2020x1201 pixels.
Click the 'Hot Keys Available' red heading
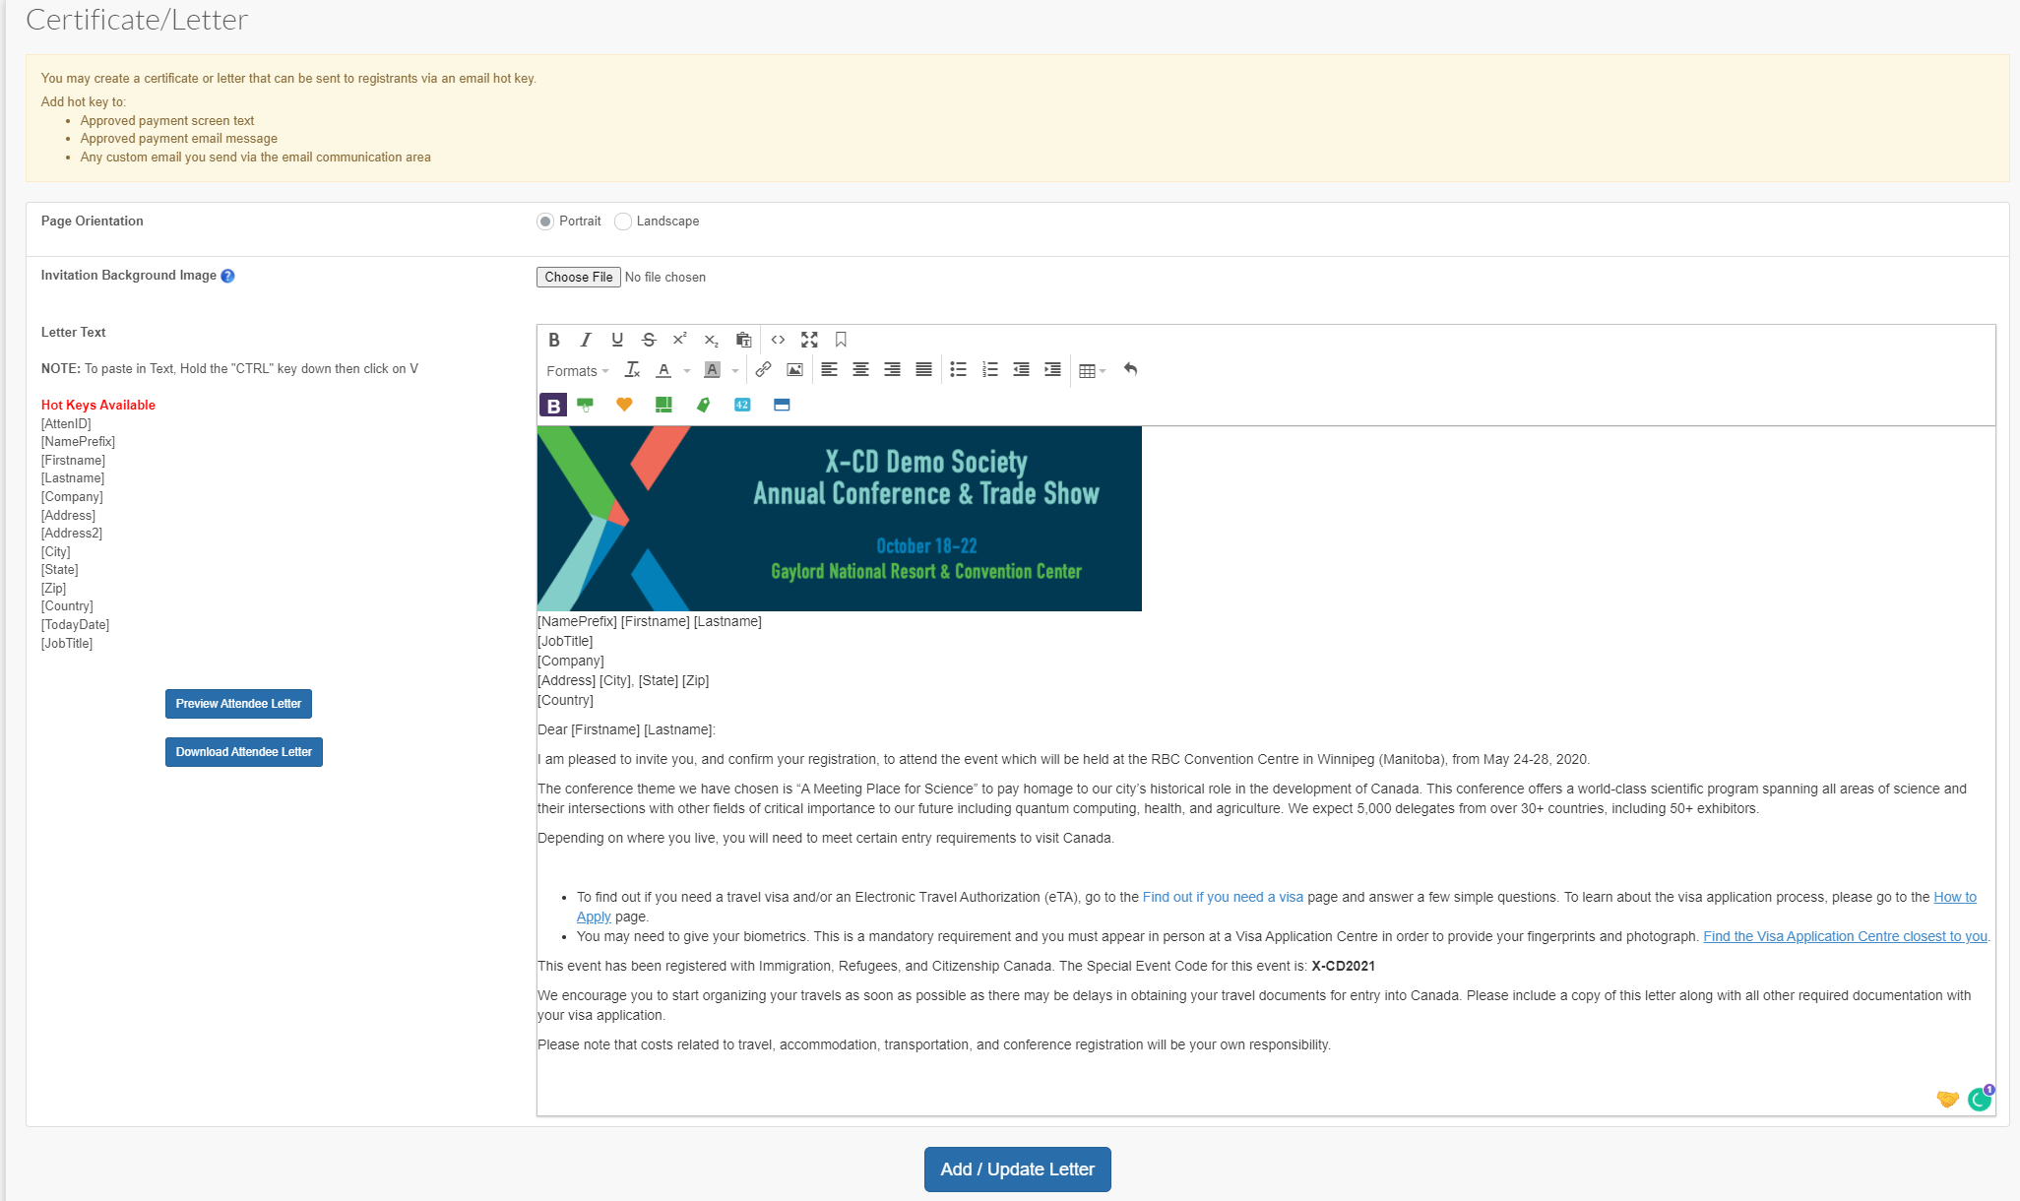(x=98, y=405)
